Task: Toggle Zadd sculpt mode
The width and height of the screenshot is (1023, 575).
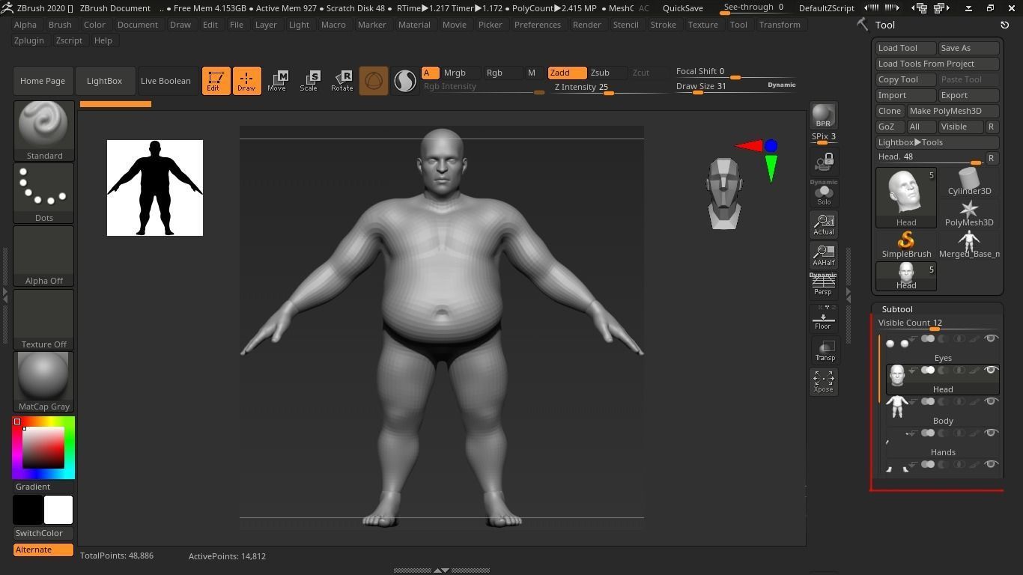Action: (x=567, y=73)
